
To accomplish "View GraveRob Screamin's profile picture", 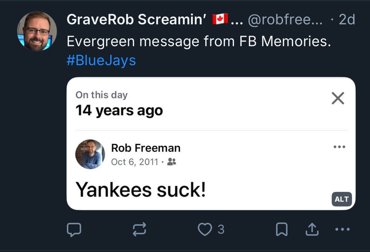I will [x=36, y=30].
